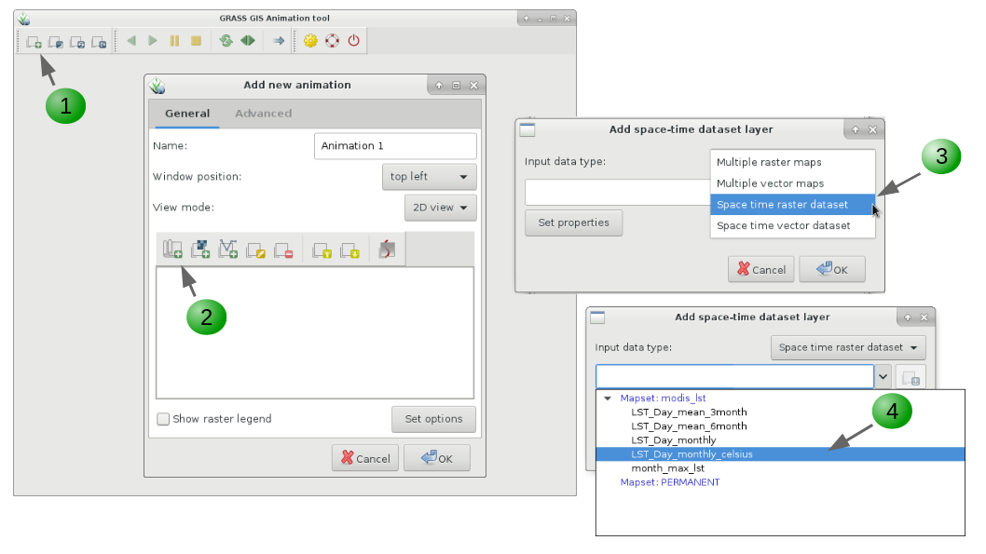The width and height of the screenshot is (986, 554).
Task: Select Space time vector dataset option
Action: pos(792,225)
